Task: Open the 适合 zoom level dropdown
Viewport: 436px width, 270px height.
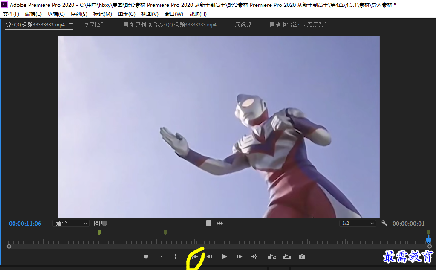Action: pyautogui.click(x=71, y=223)
